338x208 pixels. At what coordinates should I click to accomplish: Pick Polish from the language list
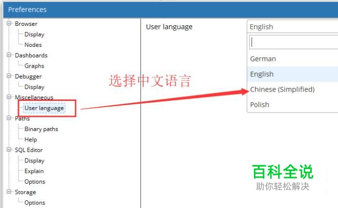pos(293,105)
